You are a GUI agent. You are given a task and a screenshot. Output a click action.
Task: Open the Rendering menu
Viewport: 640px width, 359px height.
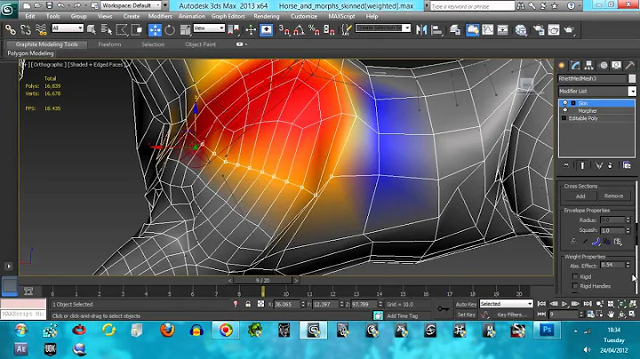pyautogui.click(x=266, y=16)
